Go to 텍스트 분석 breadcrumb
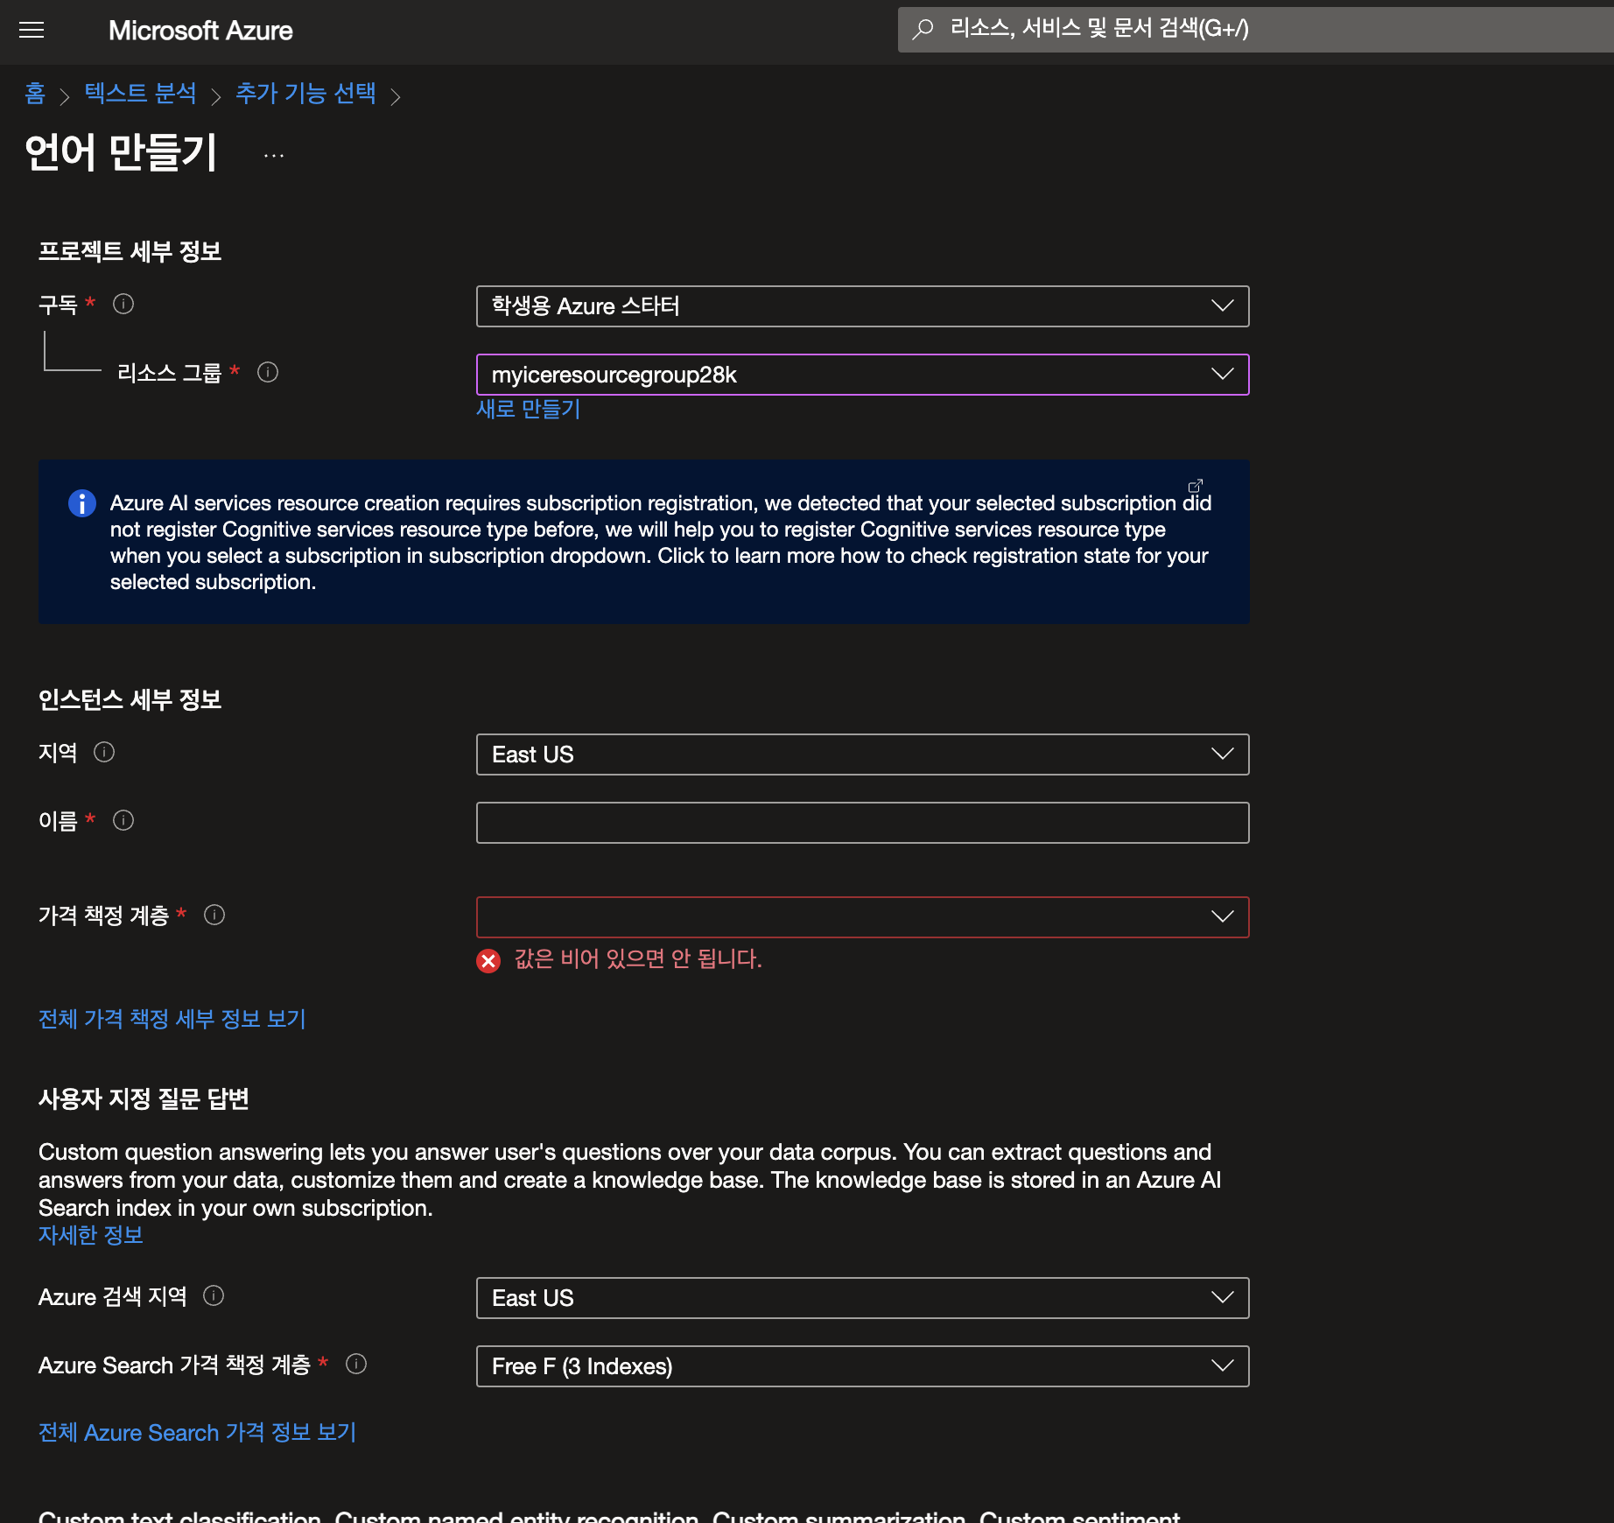The height and width of the screenshot is (1523, 1614). tap(141, 94)
